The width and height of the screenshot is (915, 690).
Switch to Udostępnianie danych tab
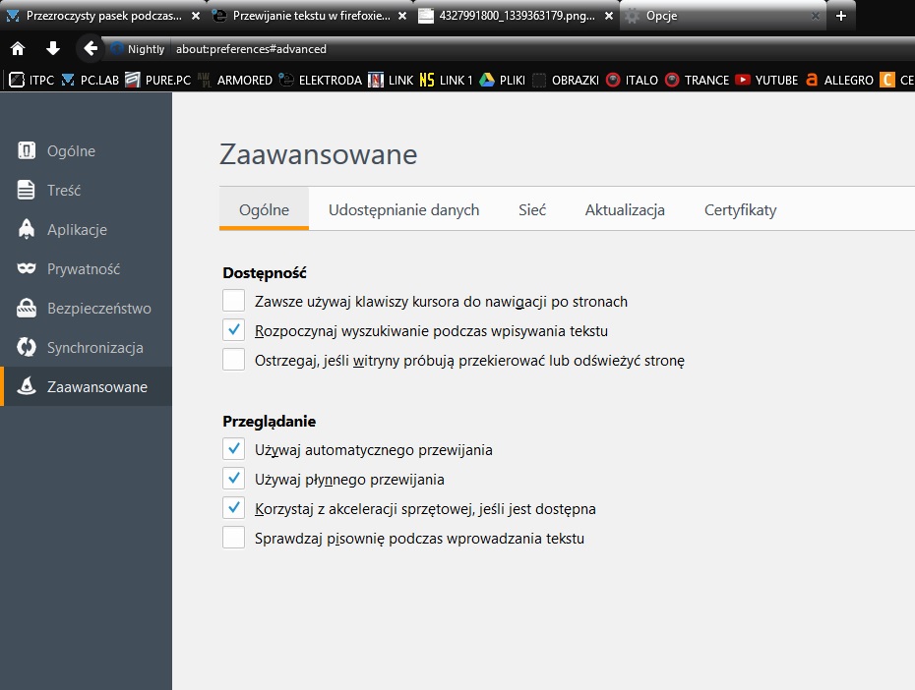(x=403, y=209)
